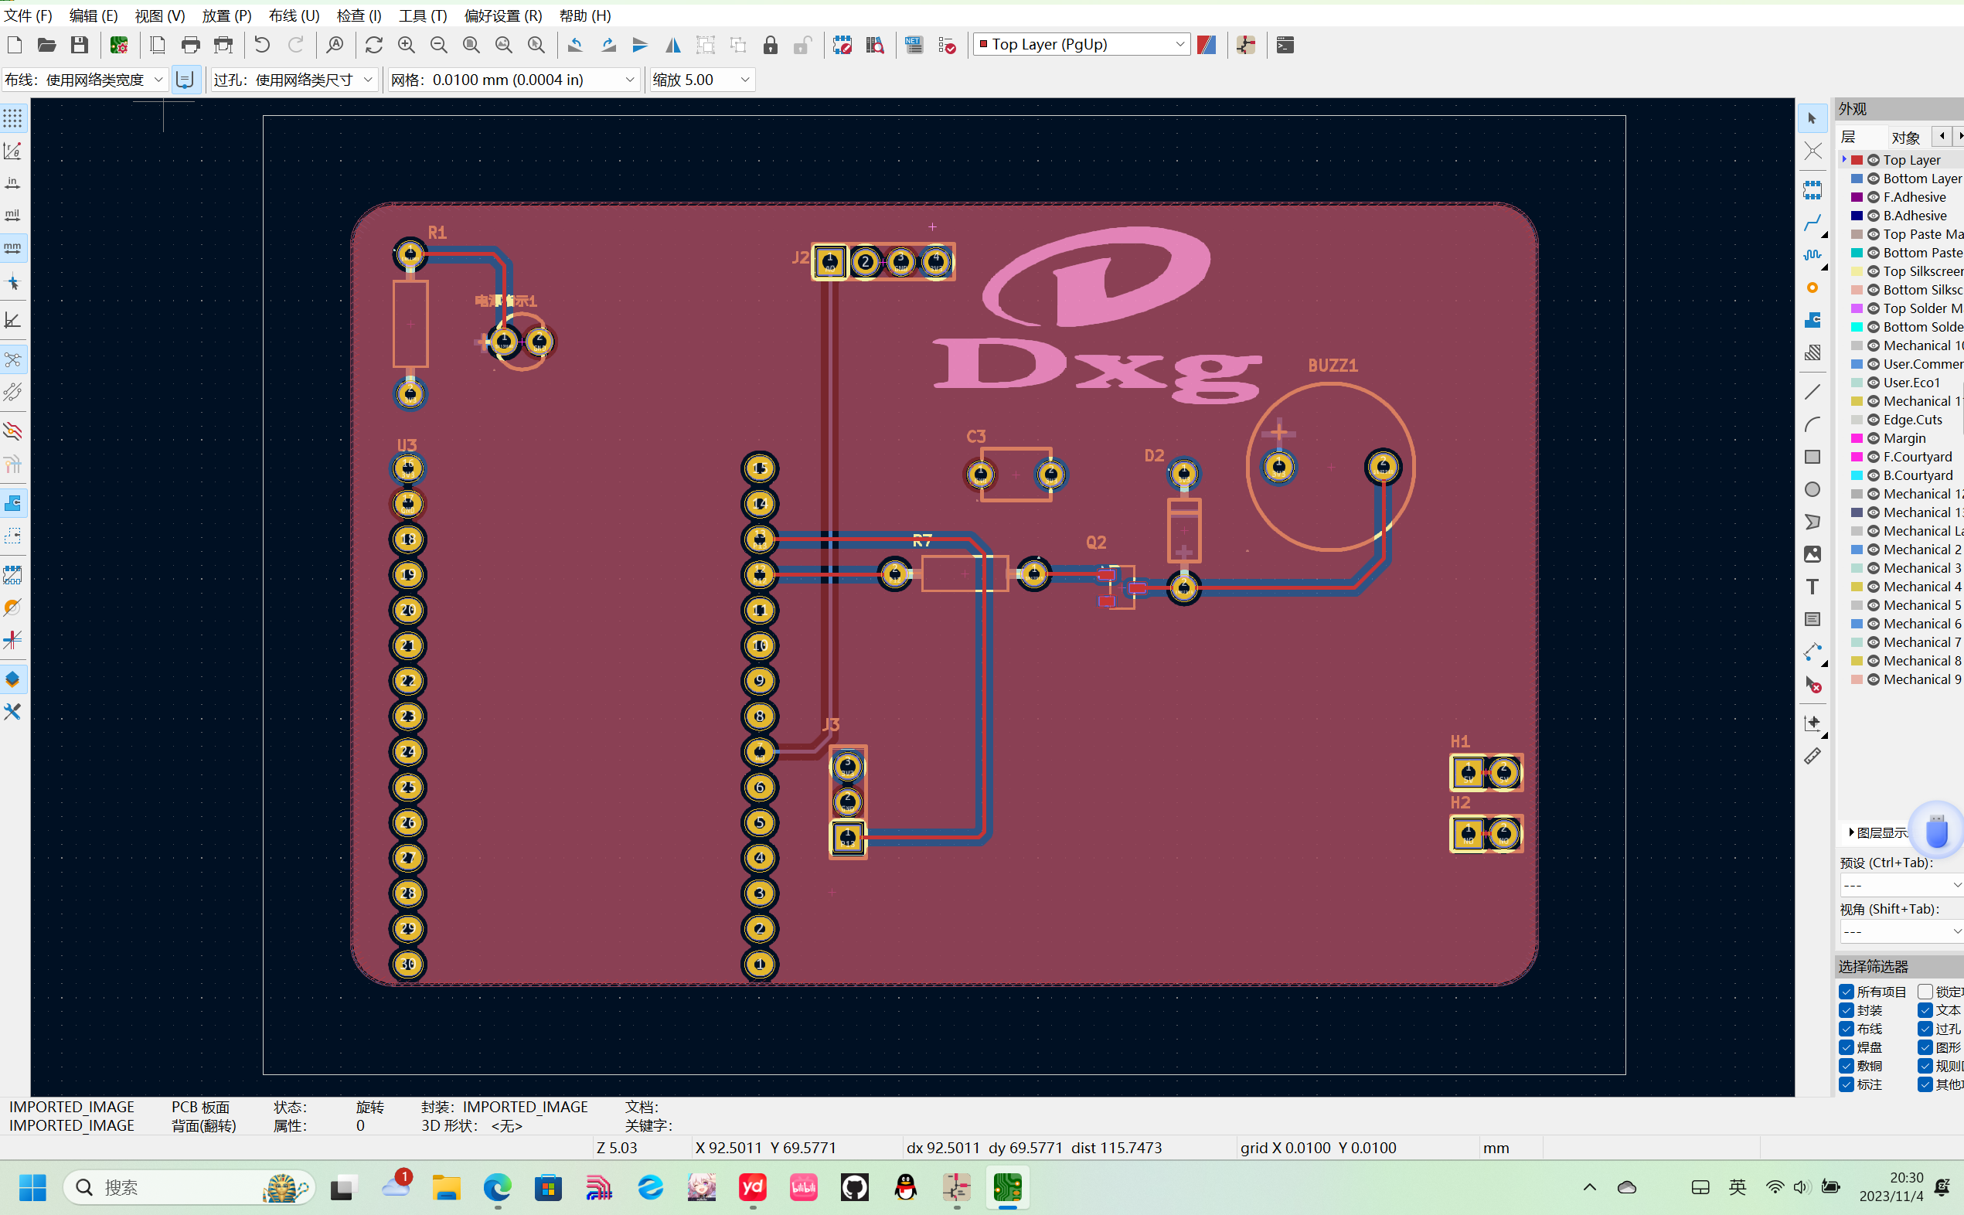
Task: Open the 编辑 (E) menu
Action: (94, 15)
